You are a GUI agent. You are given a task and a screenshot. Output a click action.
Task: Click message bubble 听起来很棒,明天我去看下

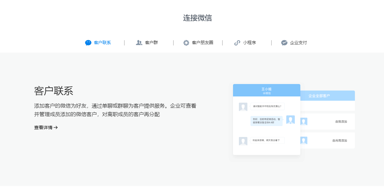(267, 140)
